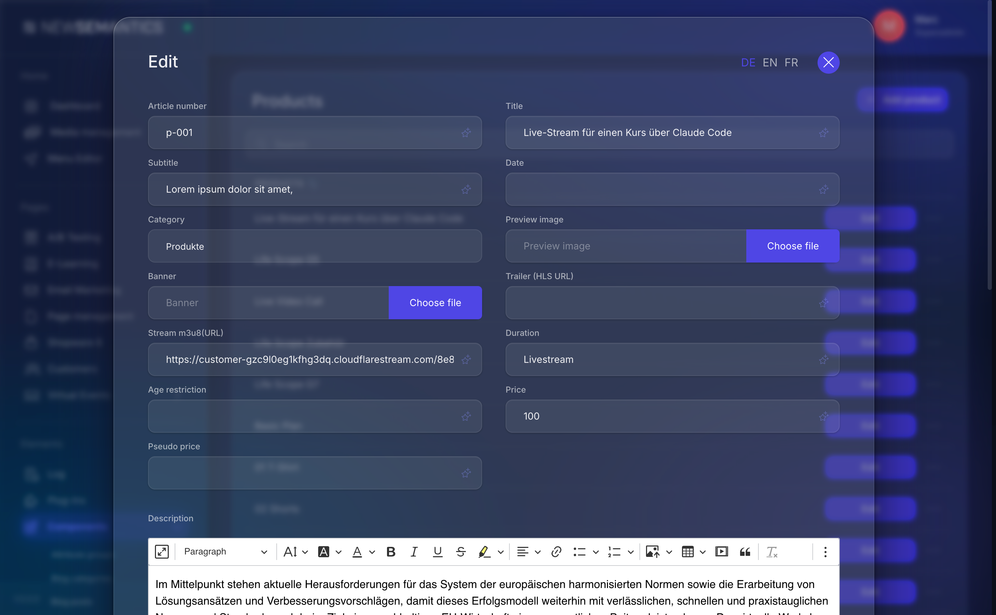Click the Article number input field
The image size is (996, 615).
315,132
